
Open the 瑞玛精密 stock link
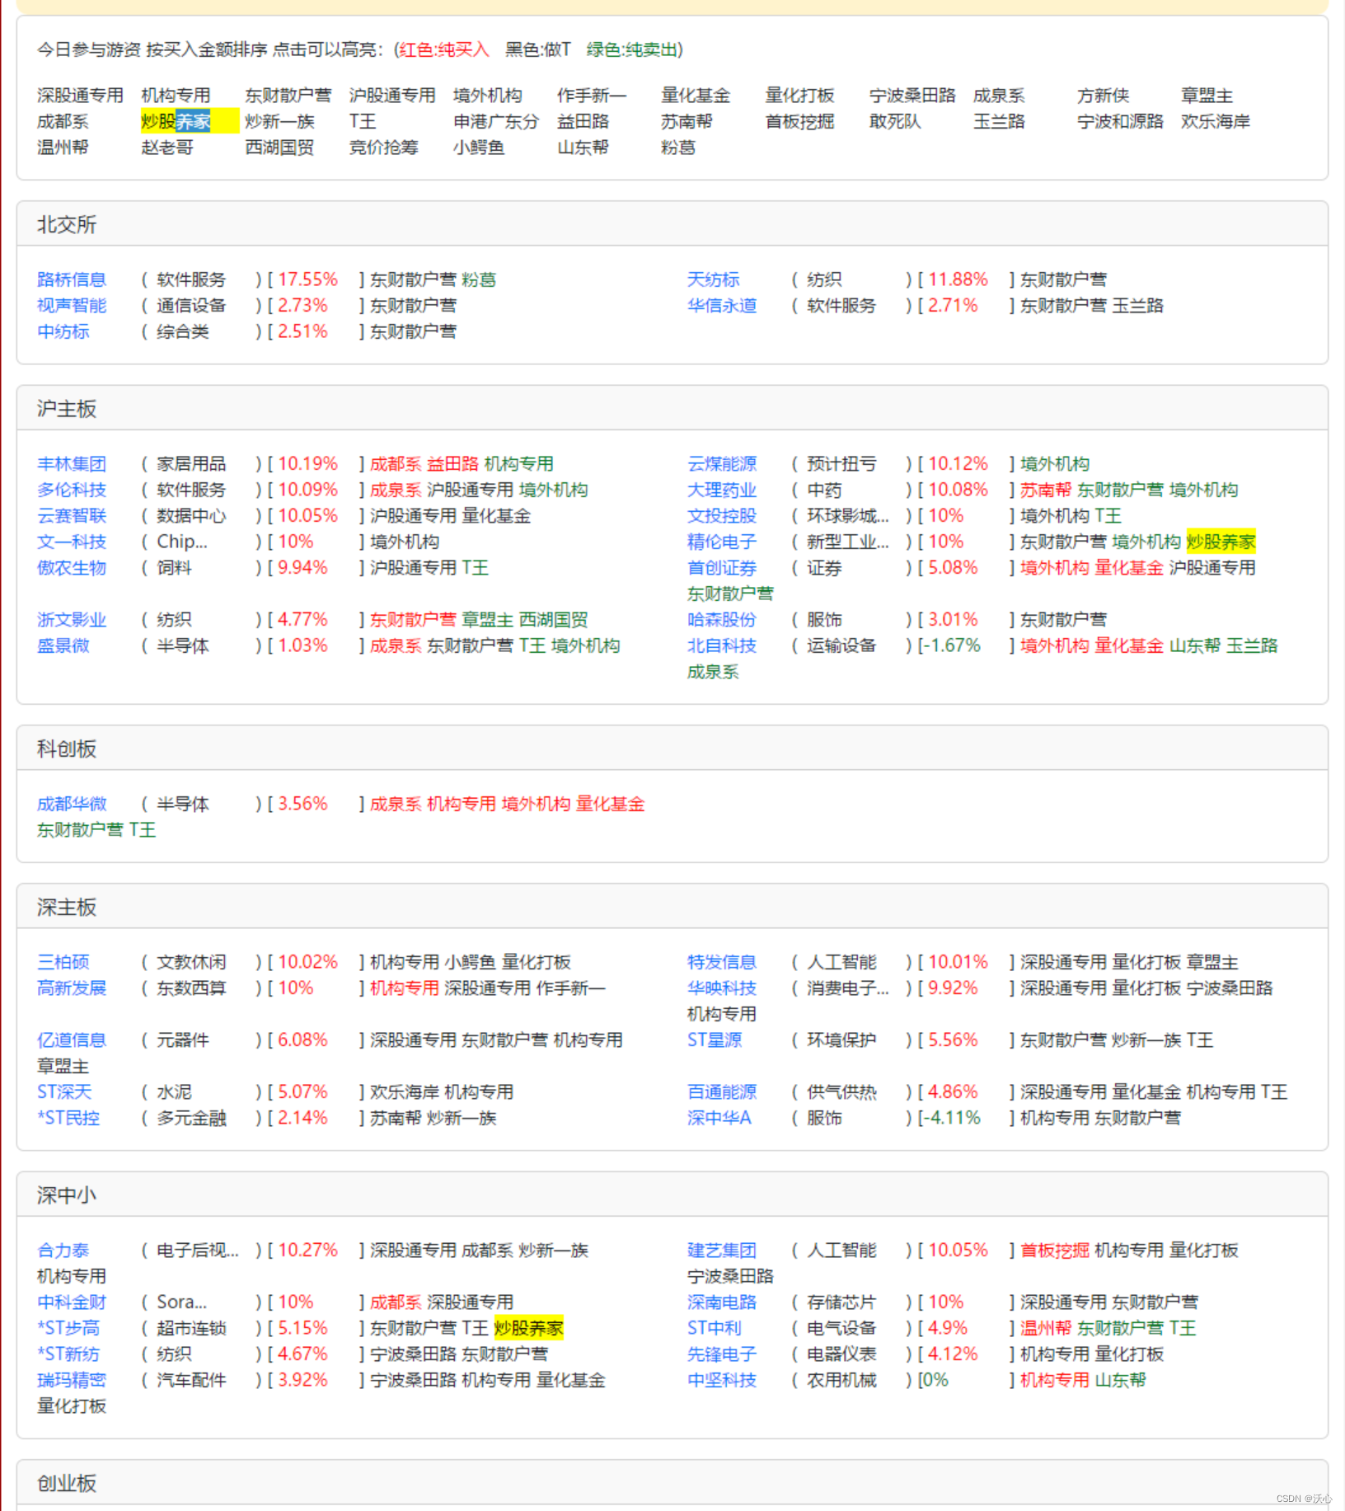click(x=72, y=1380)
